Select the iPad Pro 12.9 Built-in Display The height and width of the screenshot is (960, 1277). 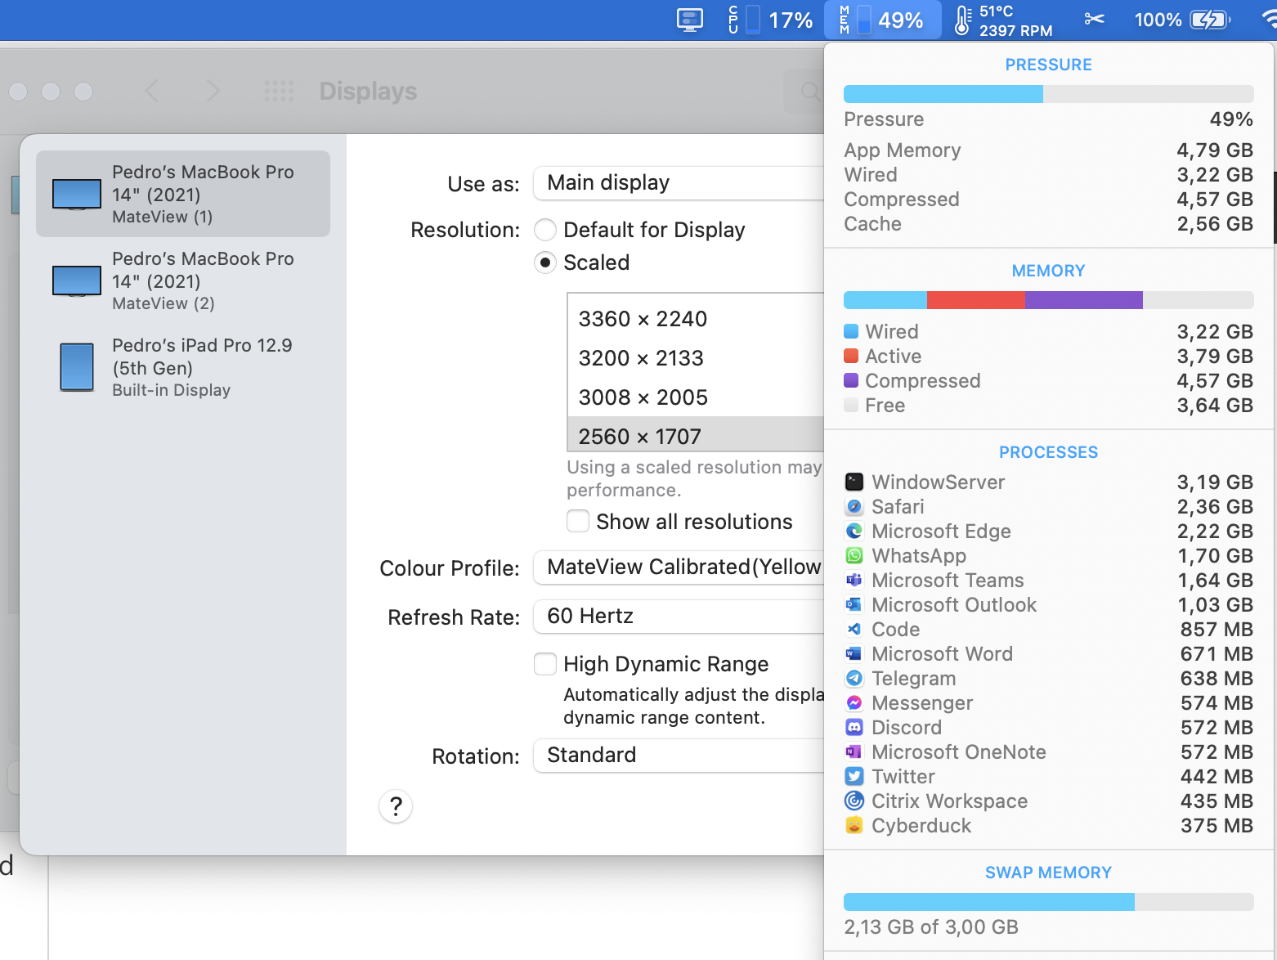[x=183, y=367]
